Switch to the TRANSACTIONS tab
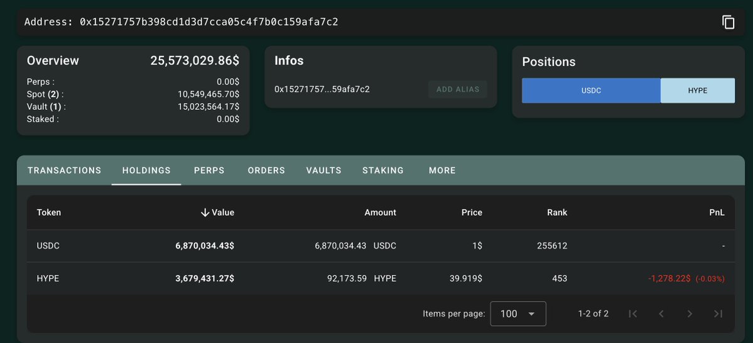Screen dimensions: 753x343 pos(64,171)
